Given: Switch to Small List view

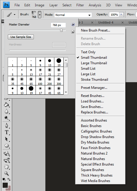Looking at the screenshot, I should click(100, 69).
